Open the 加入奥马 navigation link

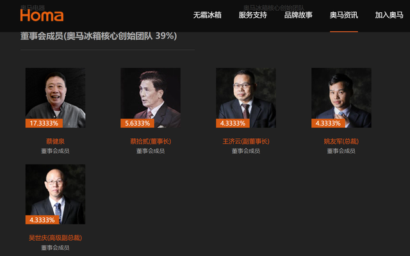tap(389, 15)
